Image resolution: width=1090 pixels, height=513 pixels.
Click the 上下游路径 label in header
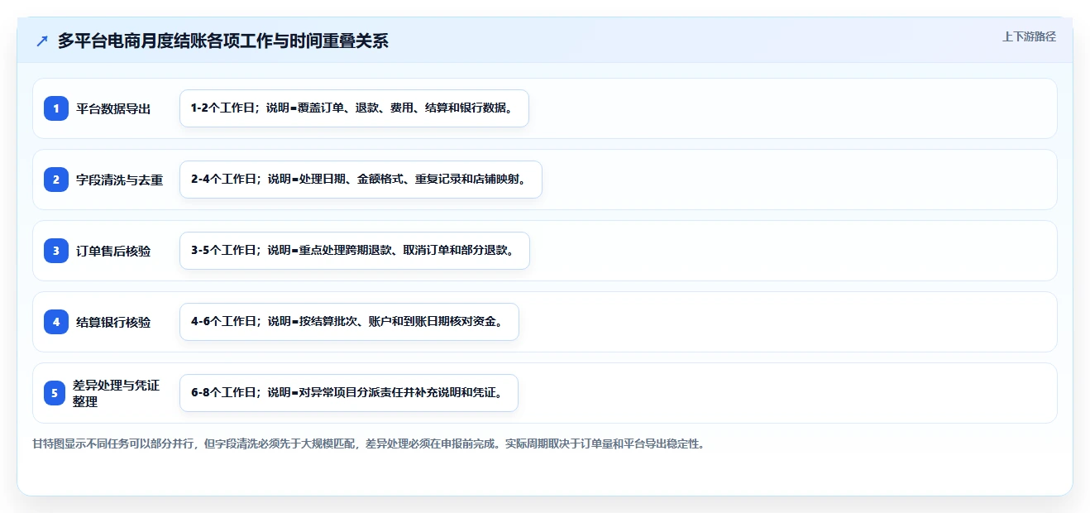click(1029, 36)
